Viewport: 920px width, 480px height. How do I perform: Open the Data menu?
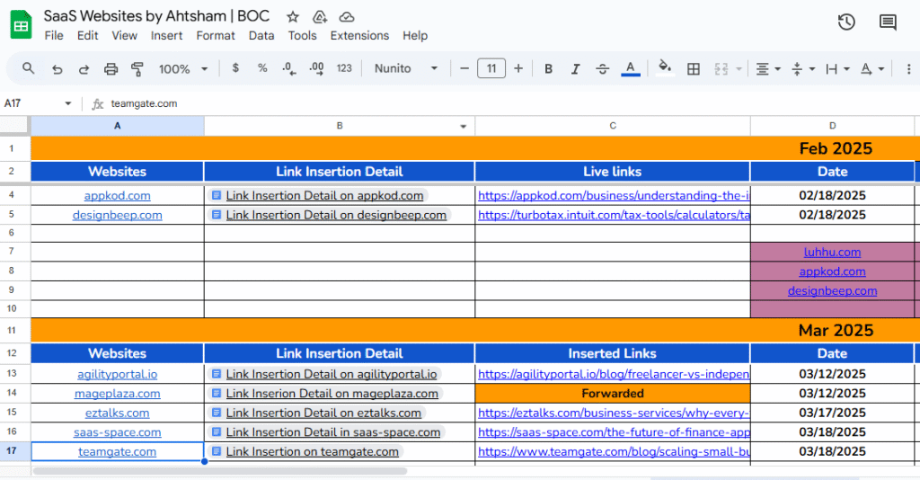tap(261, 36)
